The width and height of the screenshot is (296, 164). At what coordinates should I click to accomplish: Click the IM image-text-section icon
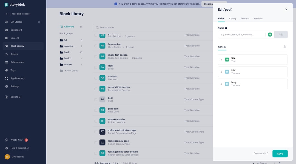(x=102, y=56)
